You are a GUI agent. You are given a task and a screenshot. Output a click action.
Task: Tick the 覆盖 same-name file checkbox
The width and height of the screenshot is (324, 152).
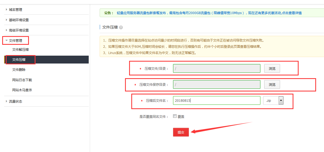pos(175,116)
